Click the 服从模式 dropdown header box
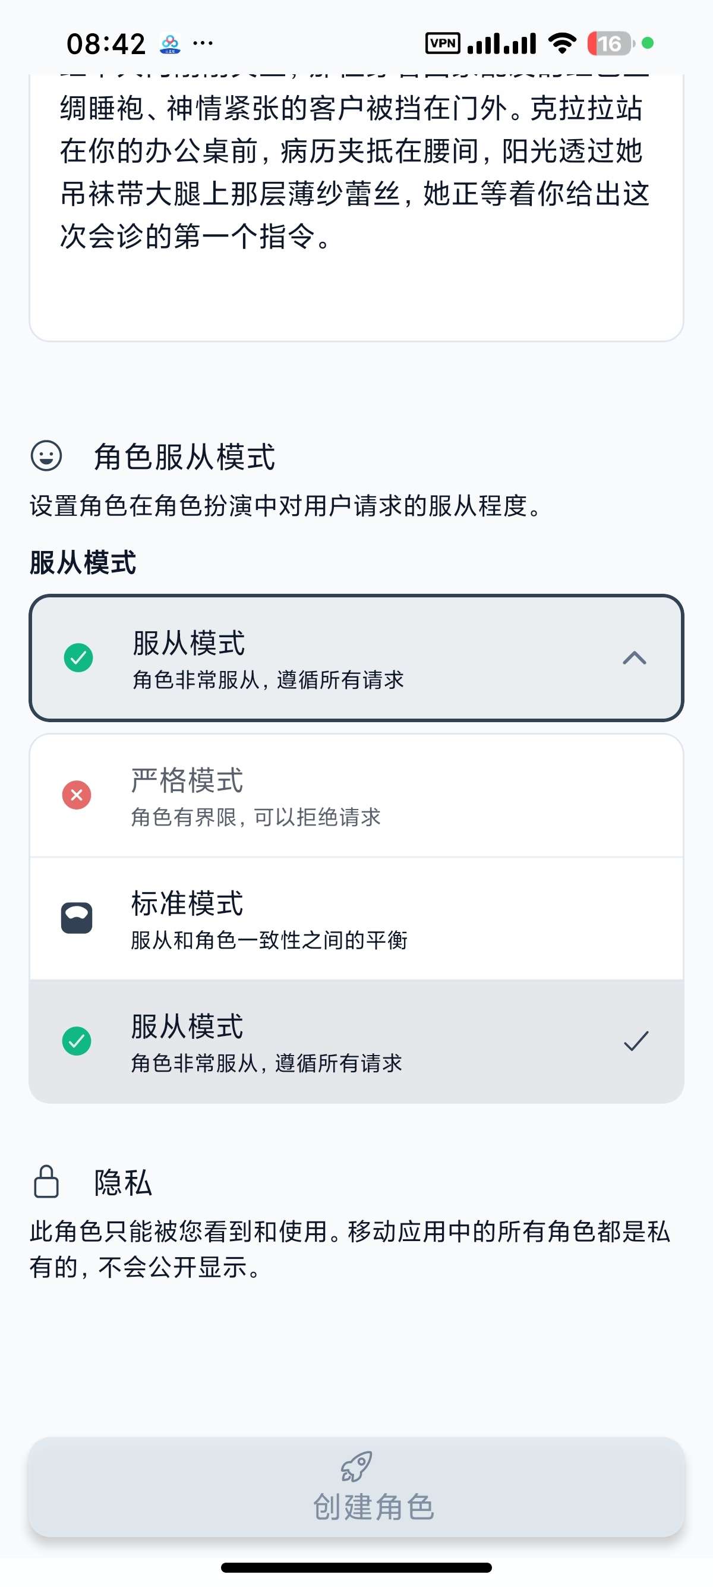The image size is (713, 1587). 356,658
